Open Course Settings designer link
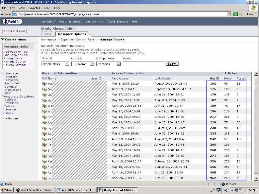Image resolution: width=259 pixels, height=194 pixels. (x=15, y=65)
